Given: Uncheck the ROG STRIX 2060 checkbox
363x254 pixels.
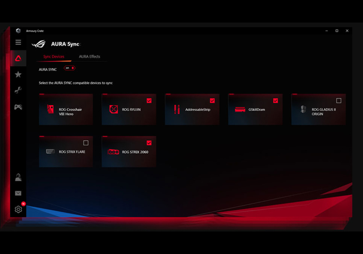Looking at the screenshot, I should pyautogui.click(x=149, y=143).
